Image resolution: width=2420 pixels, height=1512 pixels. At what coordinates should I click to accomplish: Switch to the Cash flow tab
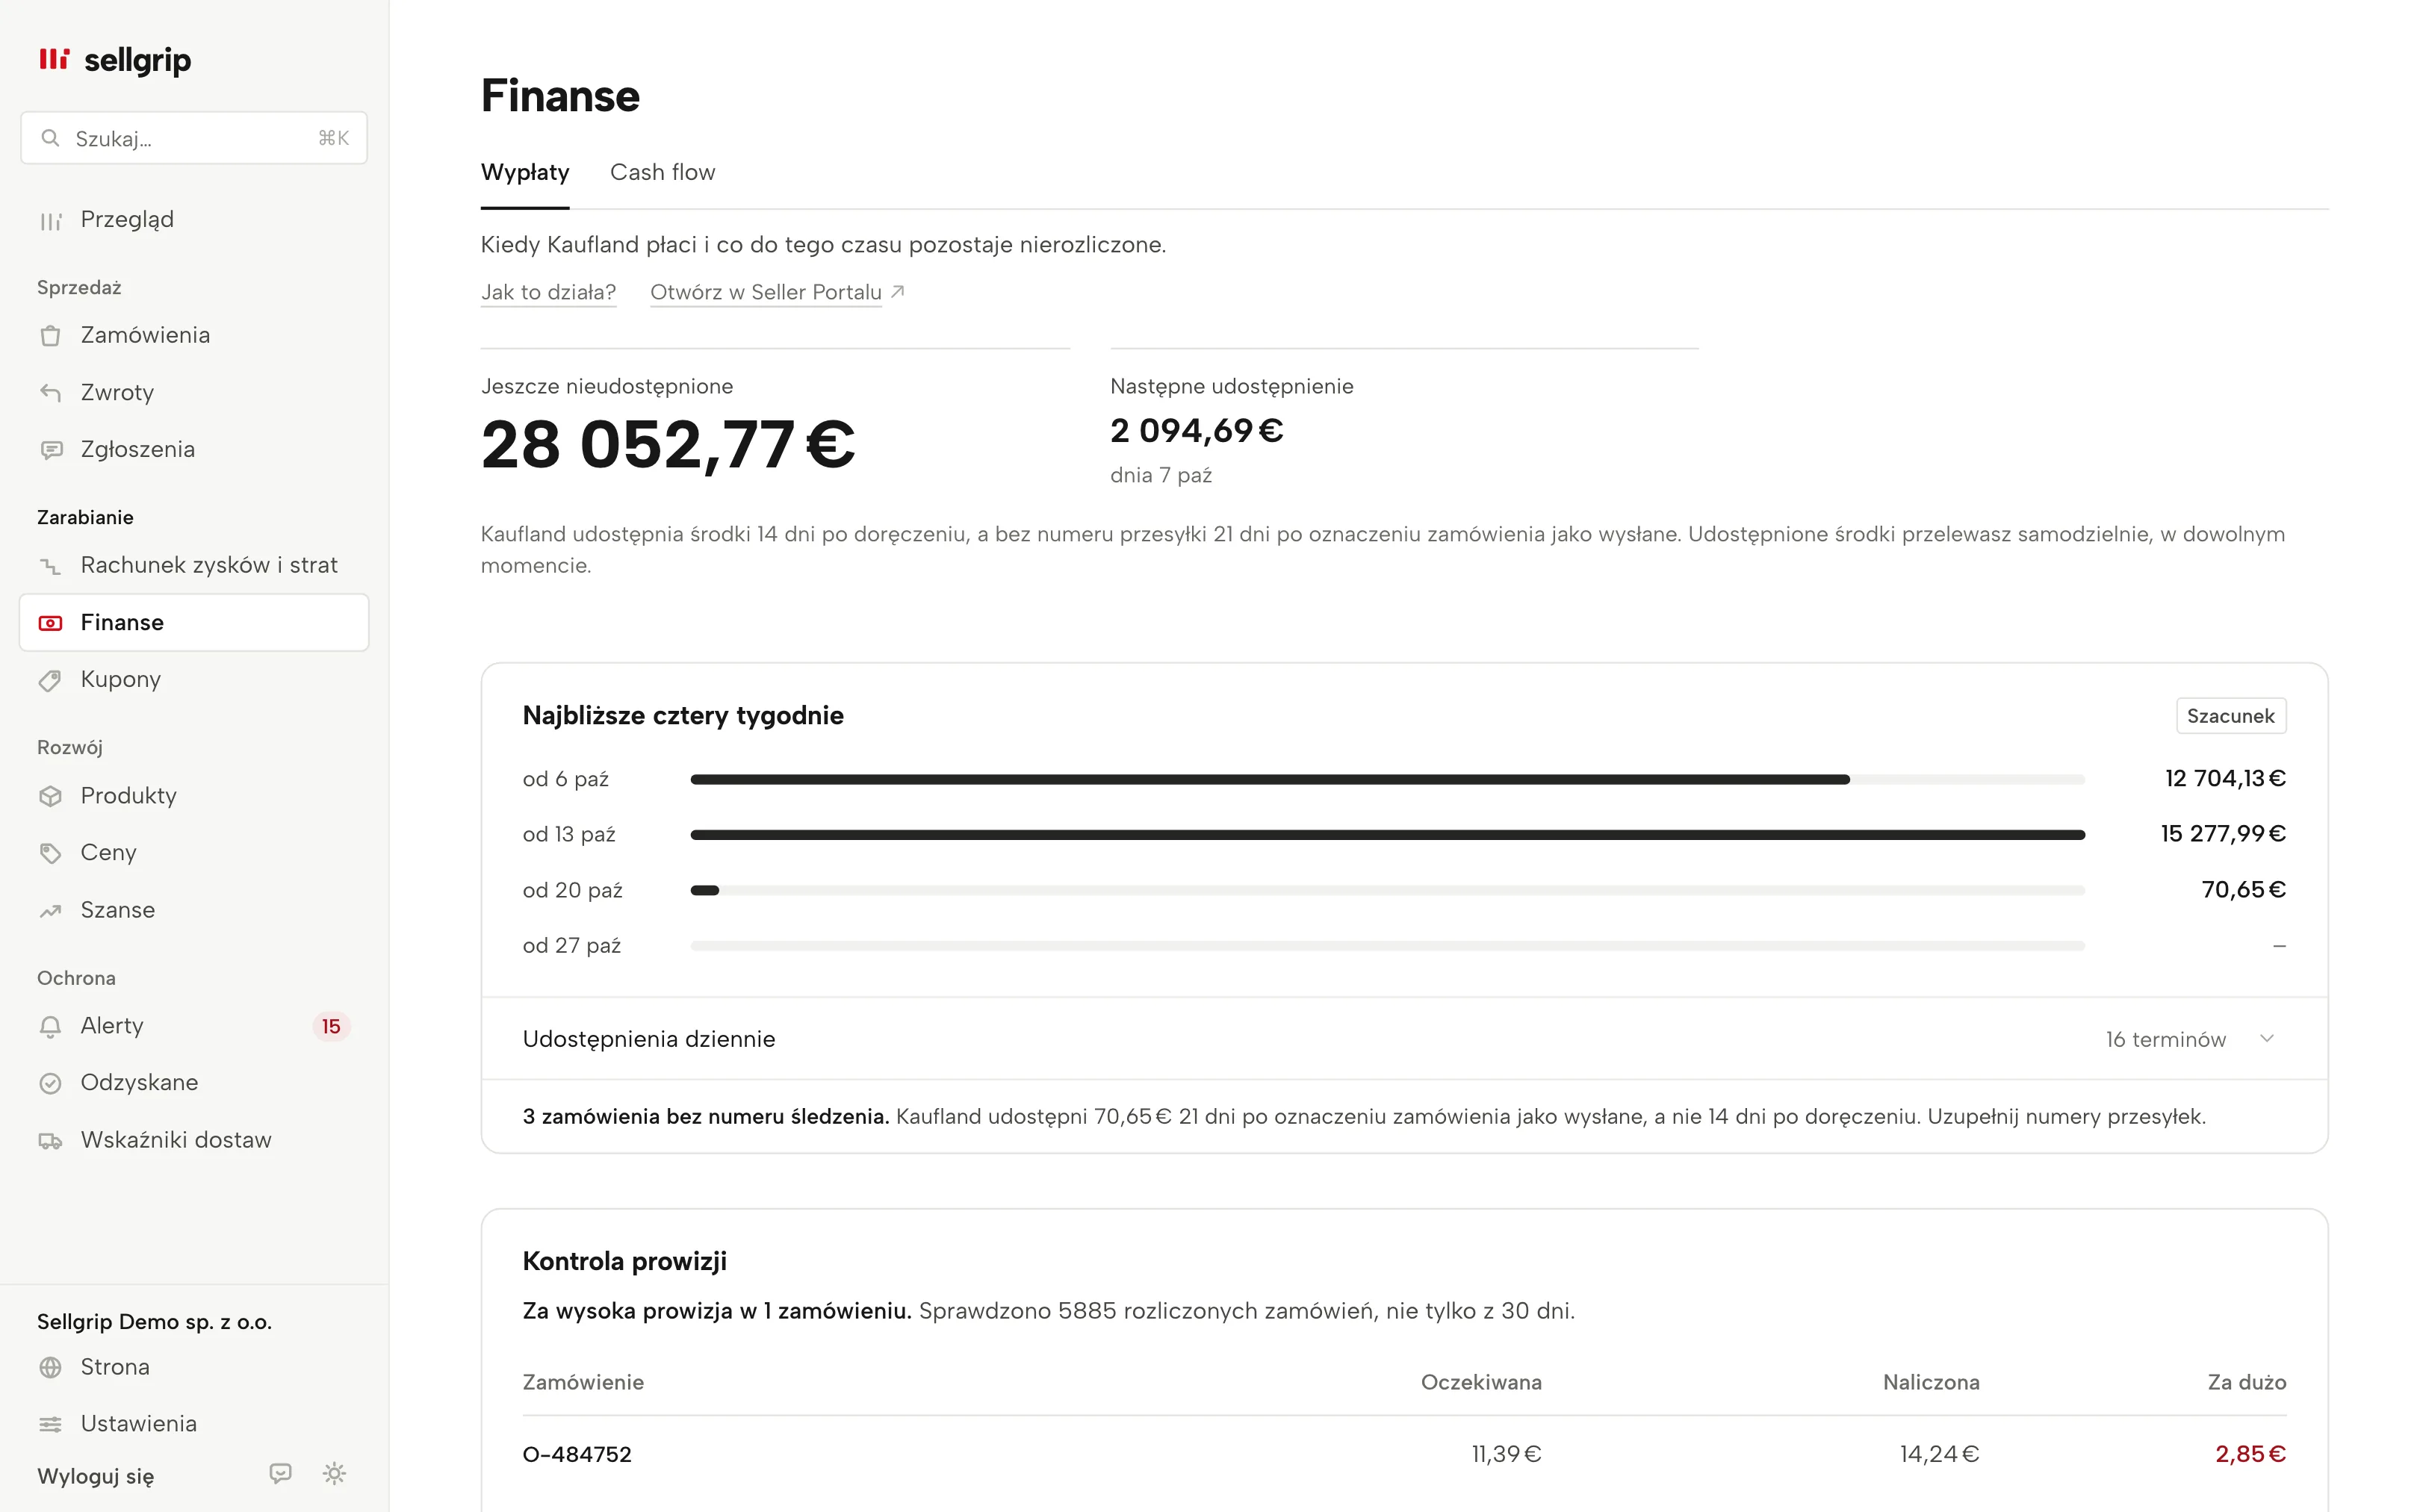(662, 172)
